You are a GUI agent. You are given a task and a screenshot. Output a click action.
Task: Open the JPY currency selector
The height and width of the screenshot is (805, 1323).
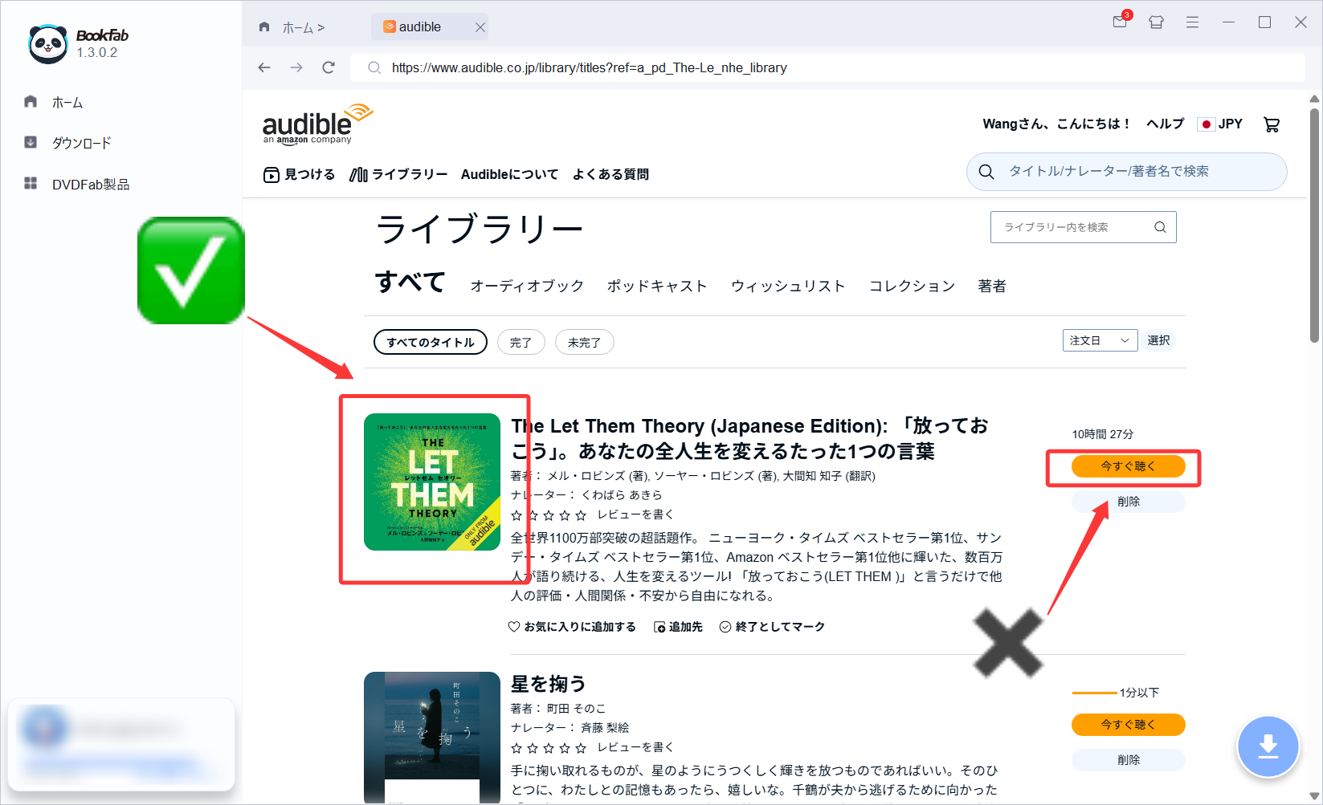click(1220, 124)
